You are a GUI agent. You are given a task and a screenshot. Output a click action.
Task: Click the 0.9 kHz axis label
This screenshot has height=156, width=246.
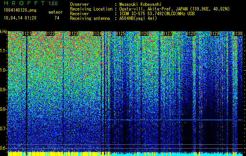click(x=4, y=90)
